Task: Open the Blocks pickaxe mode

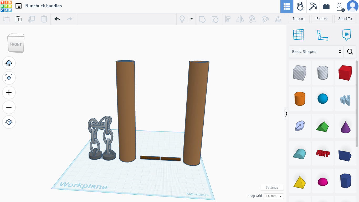Action: tap(313, 6)
